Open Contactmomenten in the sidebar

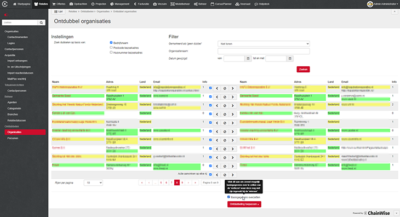pyautogui.click(x=18, y=37)
